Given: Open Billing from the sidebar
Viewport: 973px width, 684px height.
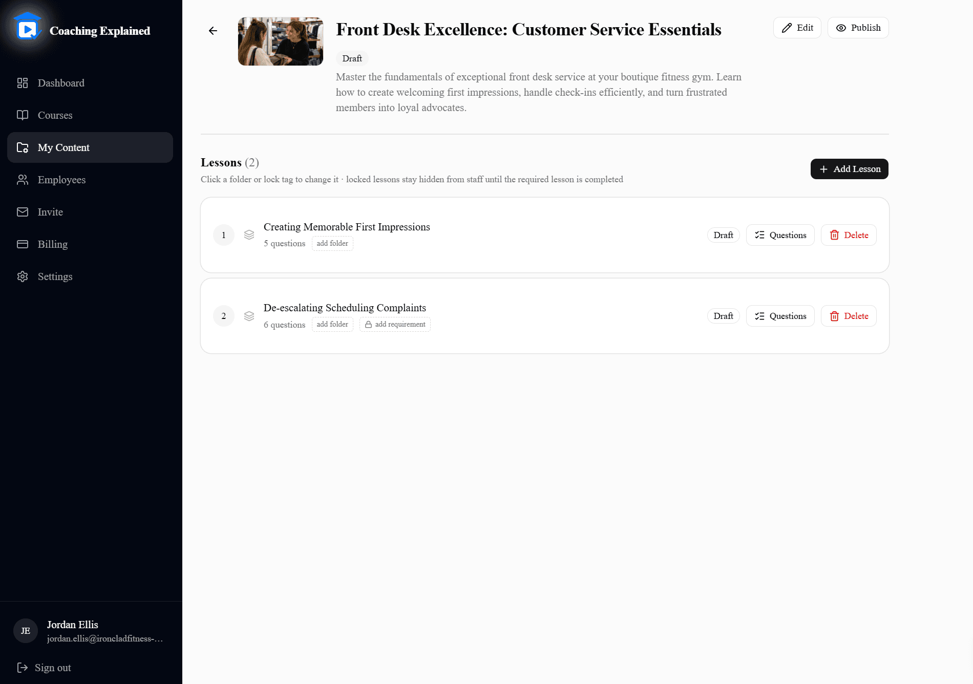Looking at the screenshot, I should point(90,244).
